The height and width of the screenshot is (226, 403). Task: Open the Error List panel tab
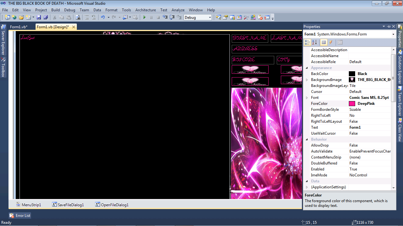(x=20, y=216)
